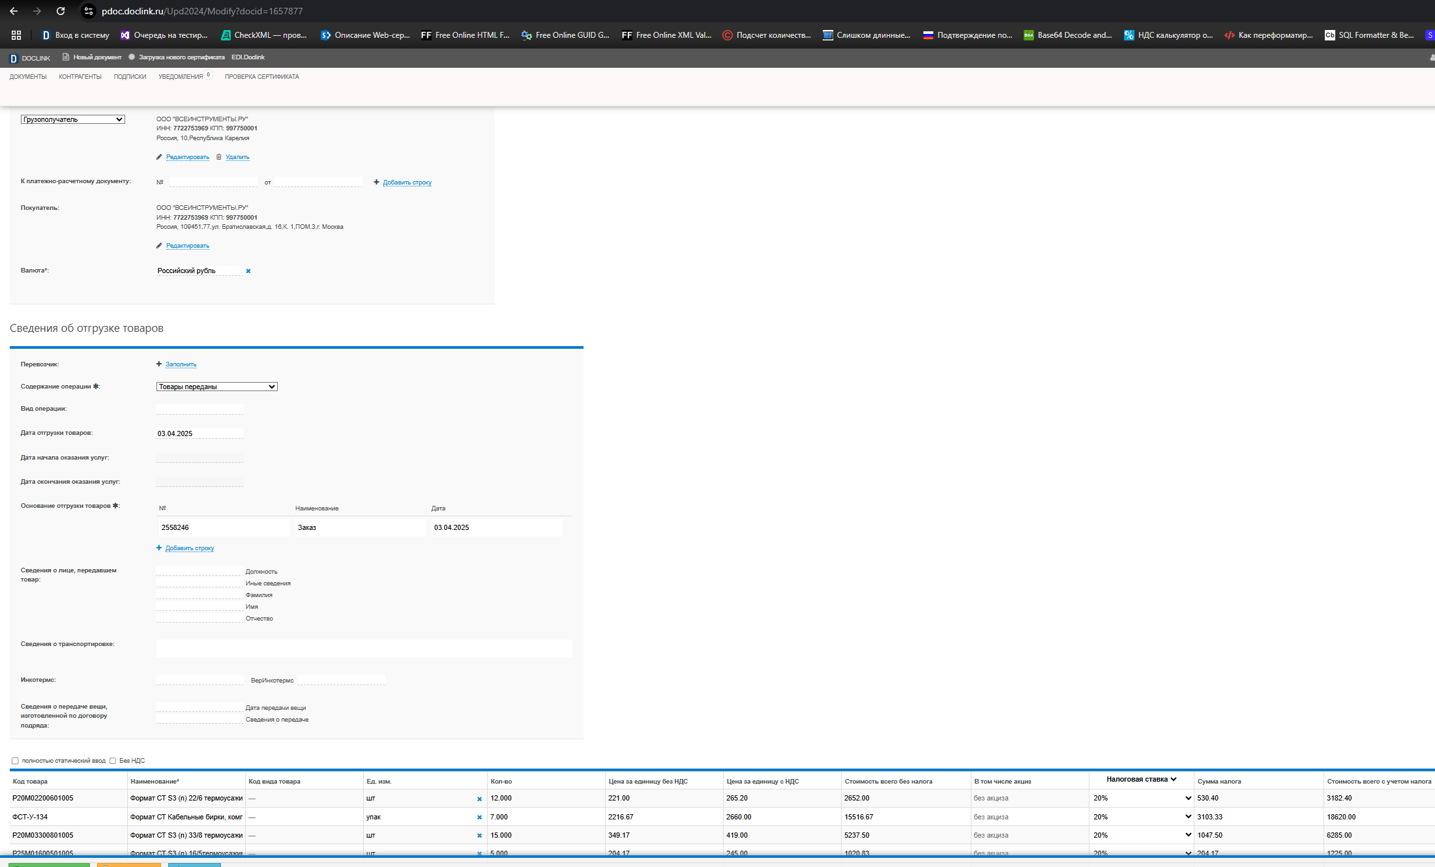Screen dimensions: 1435x867
Task: Open the 'Грузополучатель' dropdown
Action: pos(72,119)
